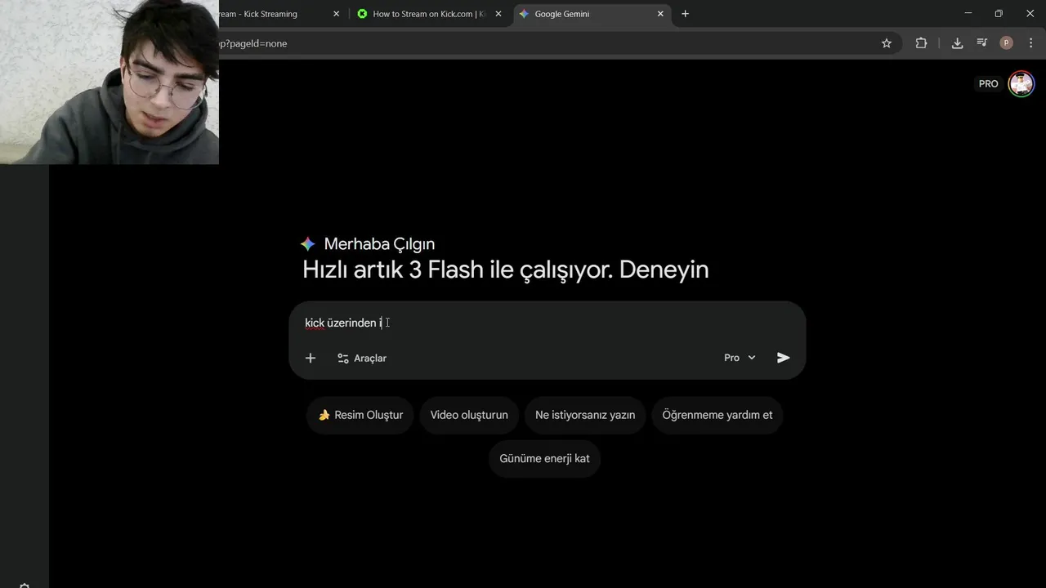Close the How to Stream on Kick.com tab
The height and width of the screenshot is (588, 1046).
[498, 14]
